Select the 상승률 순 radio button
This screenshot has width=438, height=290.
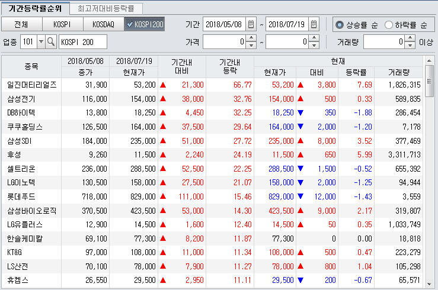(x=340, y=25)
